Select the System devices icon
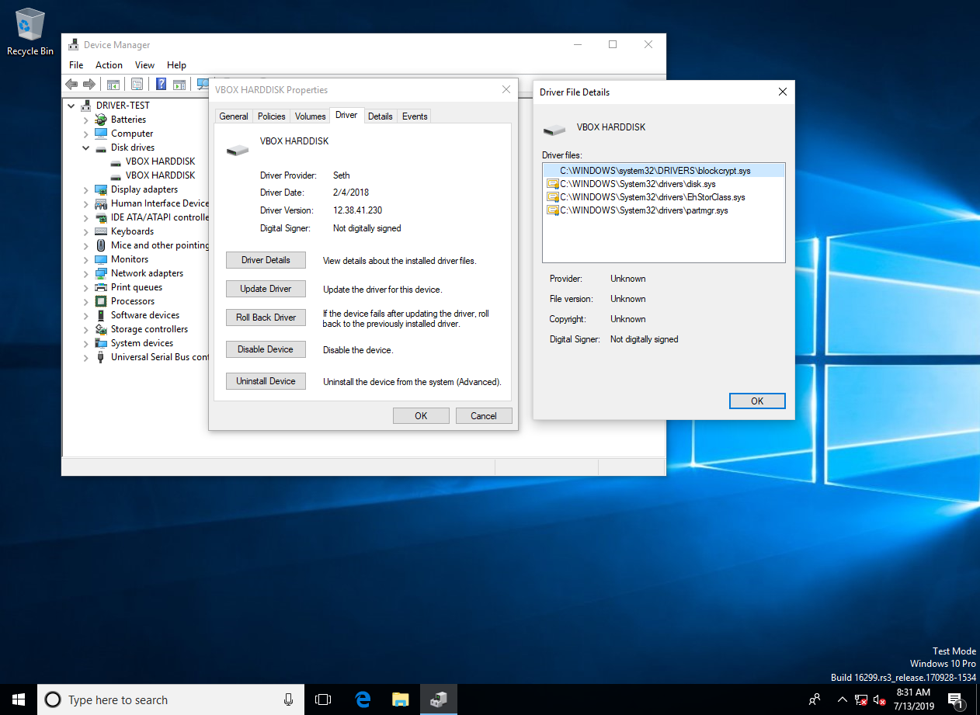Viewport: 980px width, 715px height. click(101, 343)
